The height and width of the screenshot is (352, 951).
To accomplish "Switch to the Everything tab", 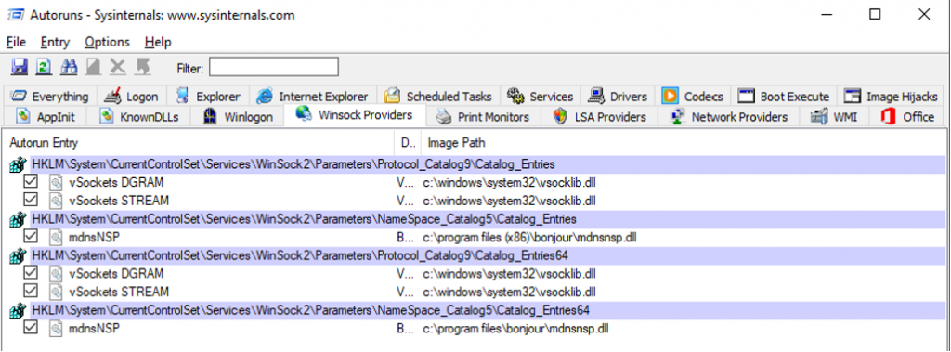I will pyautogui.click(x=50, y=97).
